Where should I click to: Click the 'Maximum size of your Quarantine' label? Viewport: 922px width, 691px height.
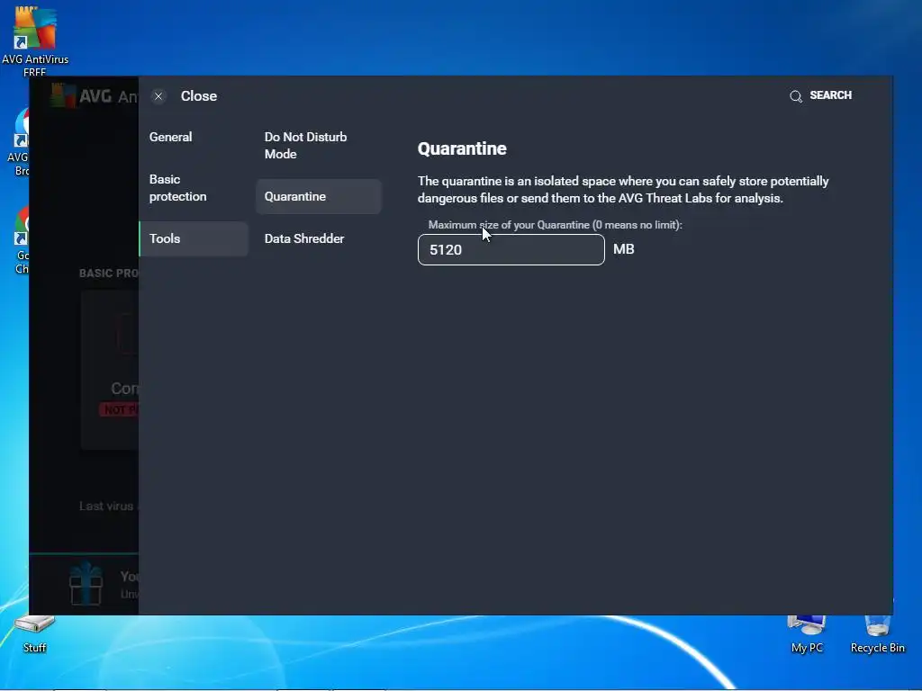pyautogui.click(x=555, y=224)
